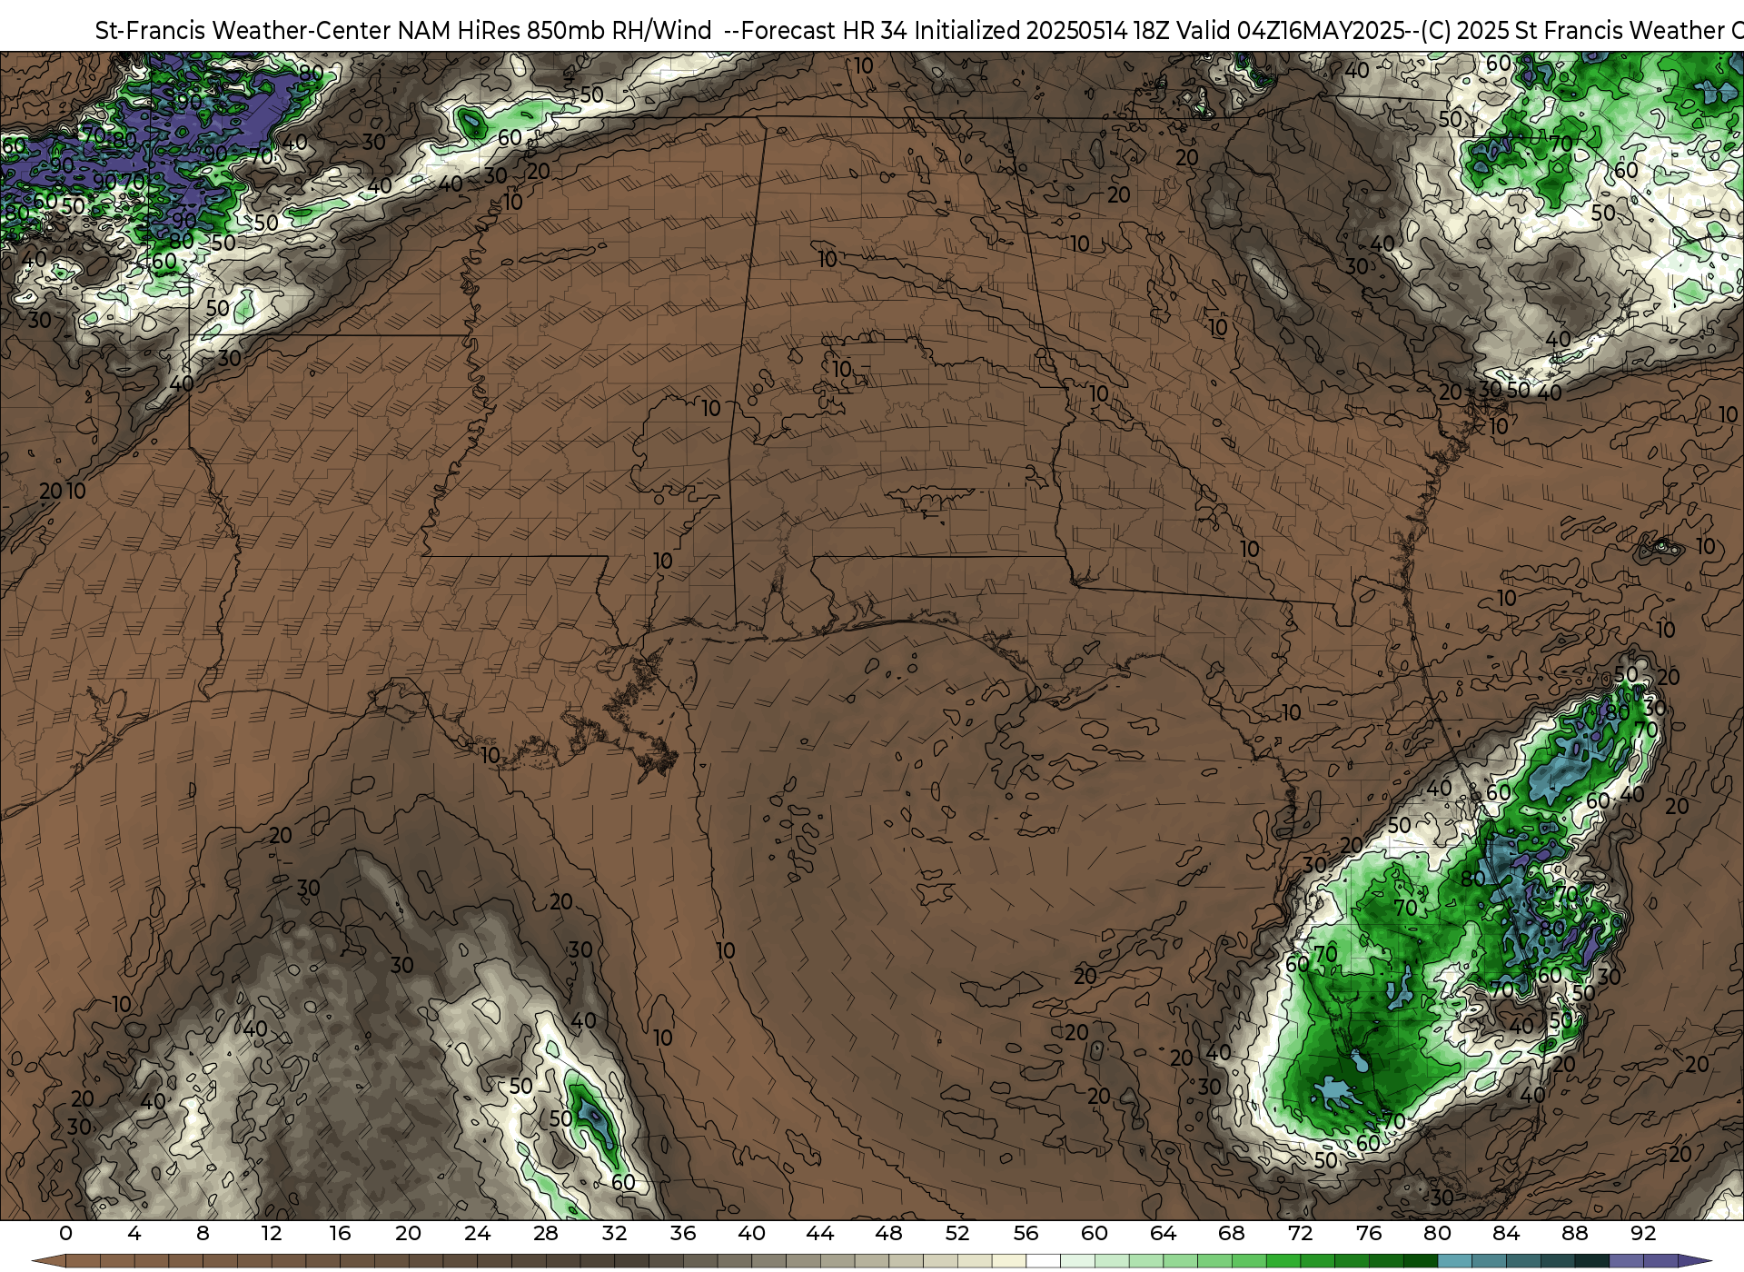Click the "16" label on the color scale
Image resolution: width=1744 pixels, height=1272 pixels.
(x=340, y=1234)
